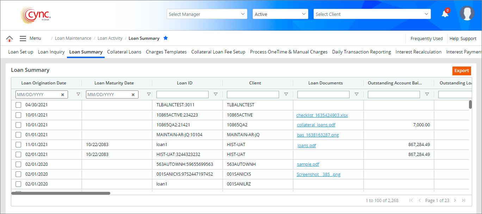The height and width of the screenshot is (214, 482).
Task: Click the horizontal scrollbar of the grid
Action: point(61,193)
